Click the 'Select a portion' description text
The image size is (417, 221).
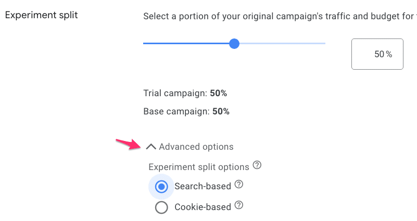280,16
